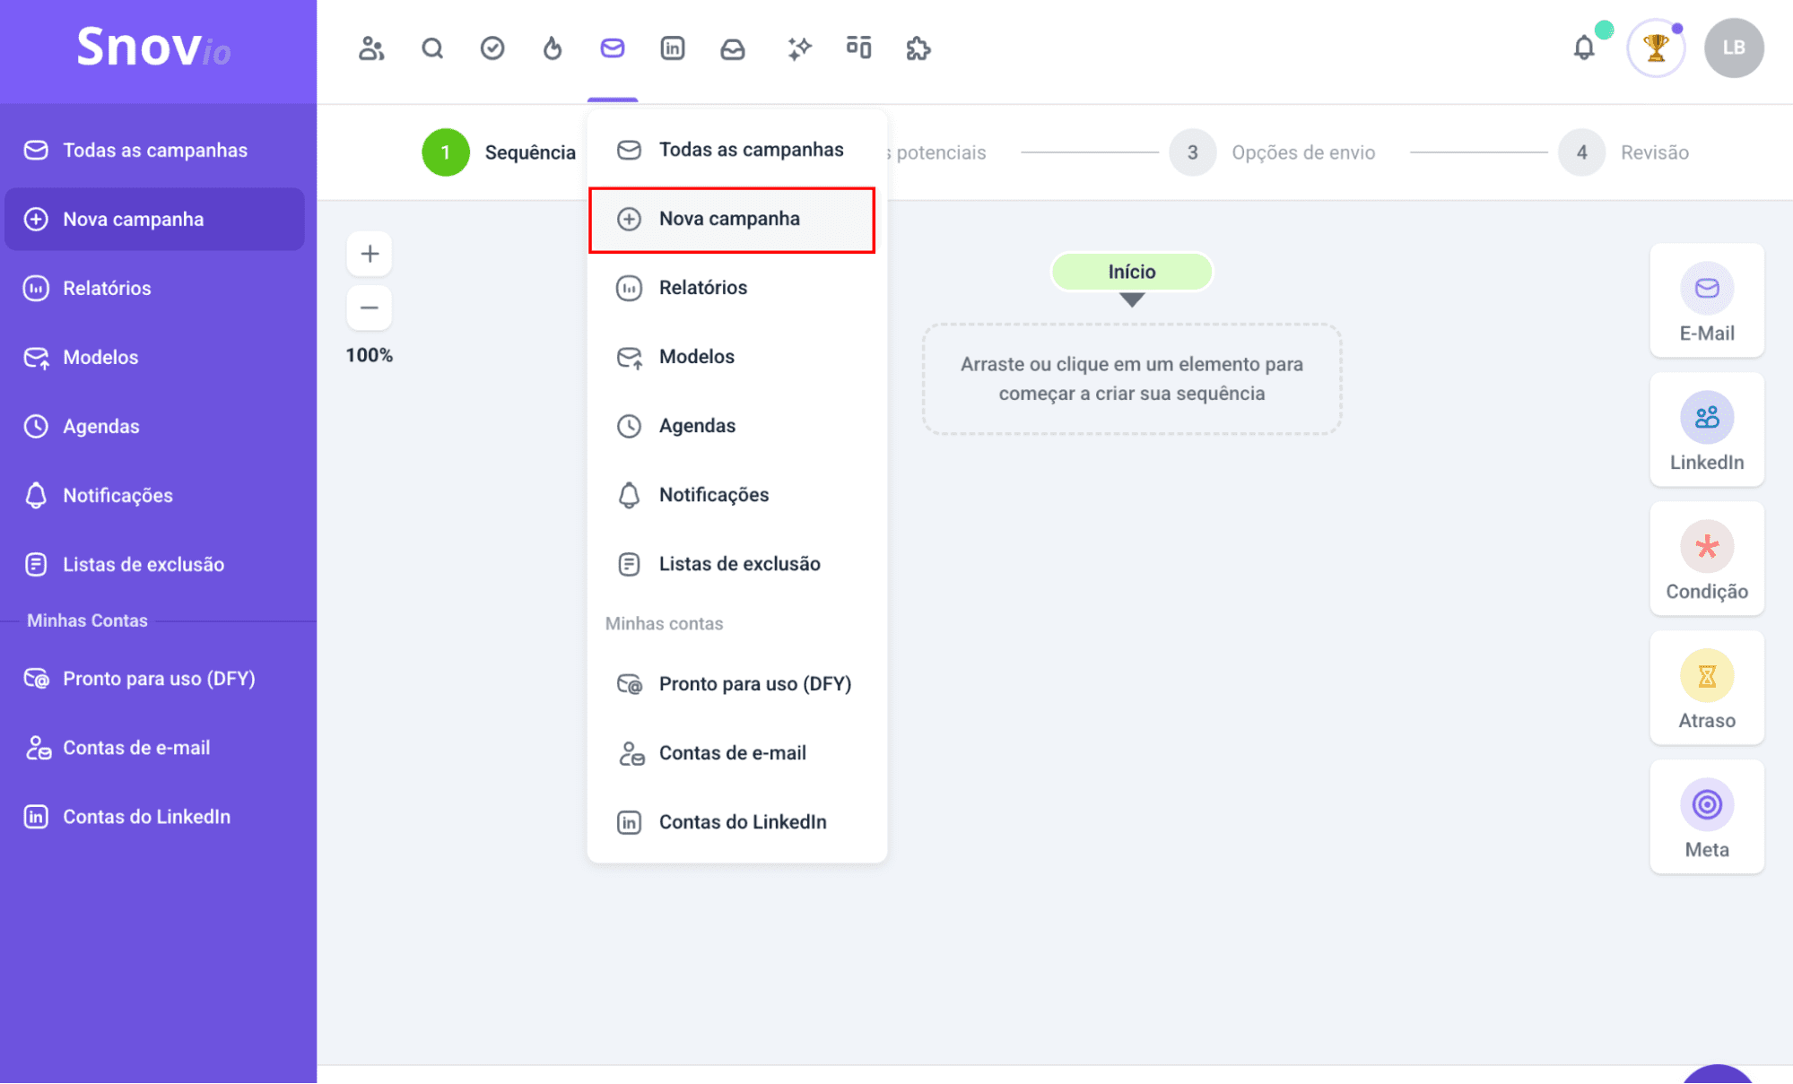
Task: Add the Condição element from right panel
Action: [x=1707, y=559]
